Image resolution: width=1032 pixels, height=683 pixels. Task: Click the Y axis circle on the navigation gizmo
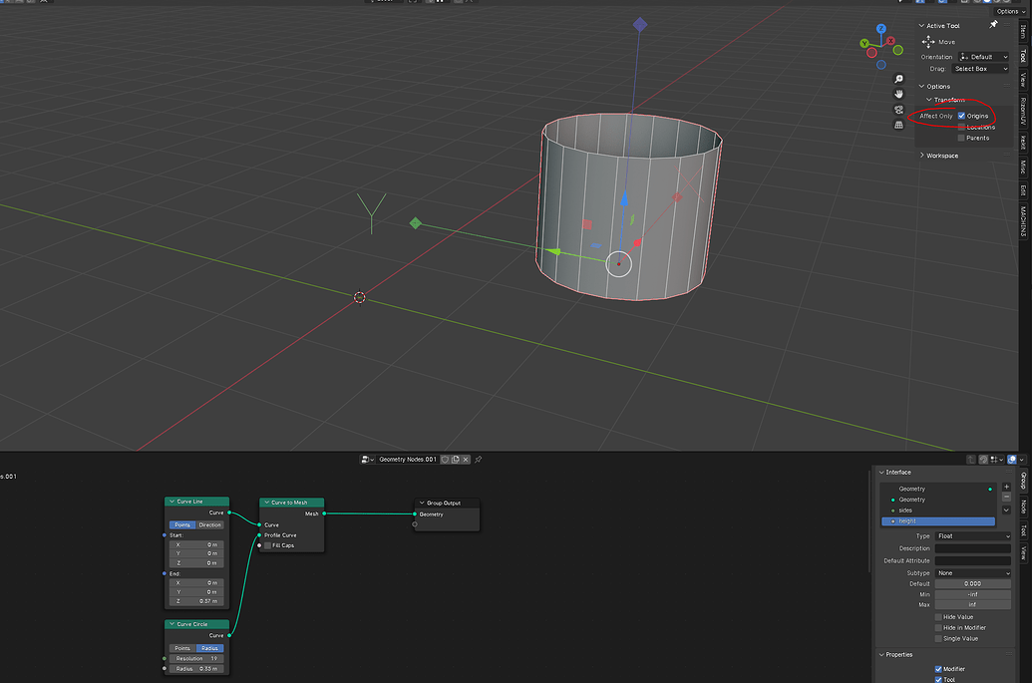coord(864,44)
